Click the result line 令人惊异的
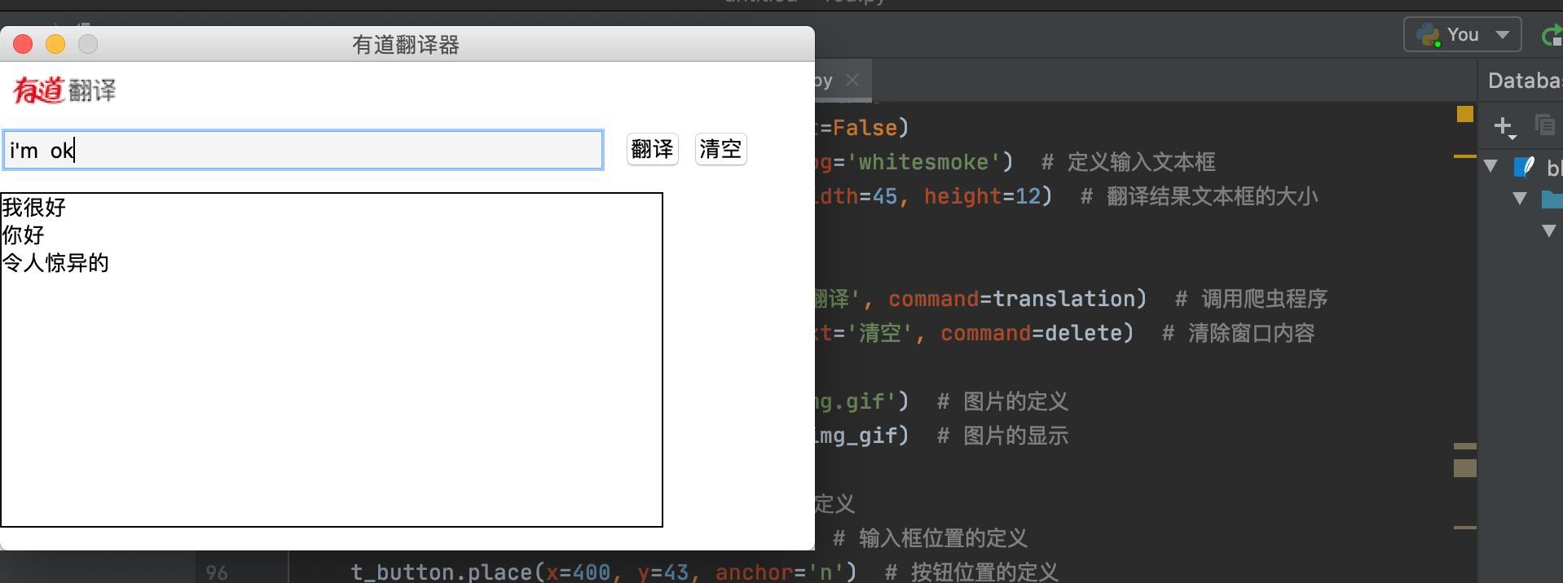The width and height of the screenshot is (1563, 583). [x=56, y=263]
